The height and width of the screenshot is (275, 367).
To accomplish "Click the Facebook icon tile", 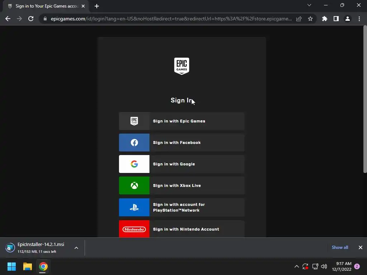I will (x=134, y=143).
